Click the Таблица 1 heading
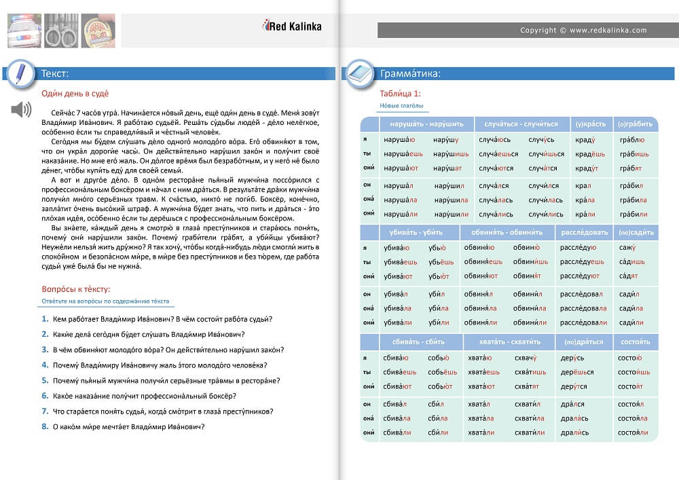 click(x=400, y=94)
